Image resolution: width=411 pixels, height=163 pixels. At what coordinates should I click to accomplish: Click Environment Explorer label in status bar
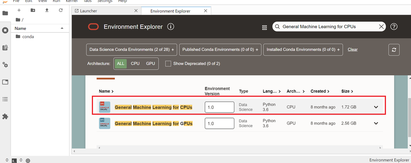coord(389,160)
